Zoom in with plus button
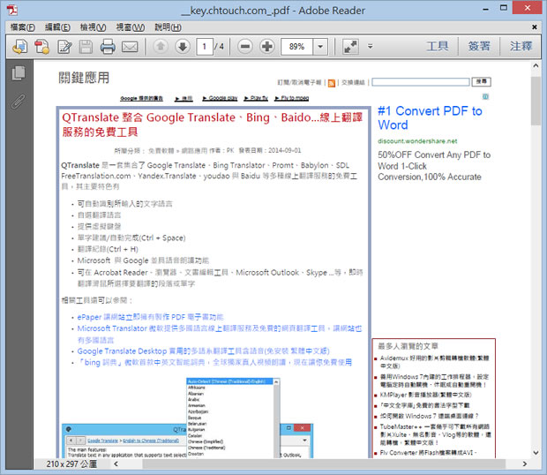The image size is (547, 475). (x=267, y=47)
